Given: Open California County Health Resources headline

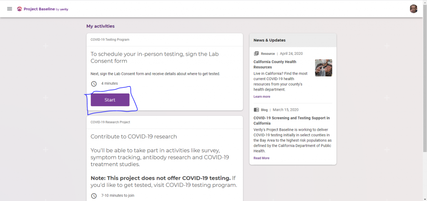Looking at the screenshot, I should point(275,64).
